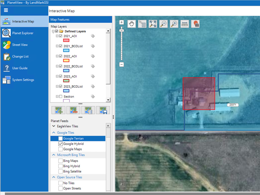Select the Pan hand tool
Screen dimensions: 260x195
(132, 24)
